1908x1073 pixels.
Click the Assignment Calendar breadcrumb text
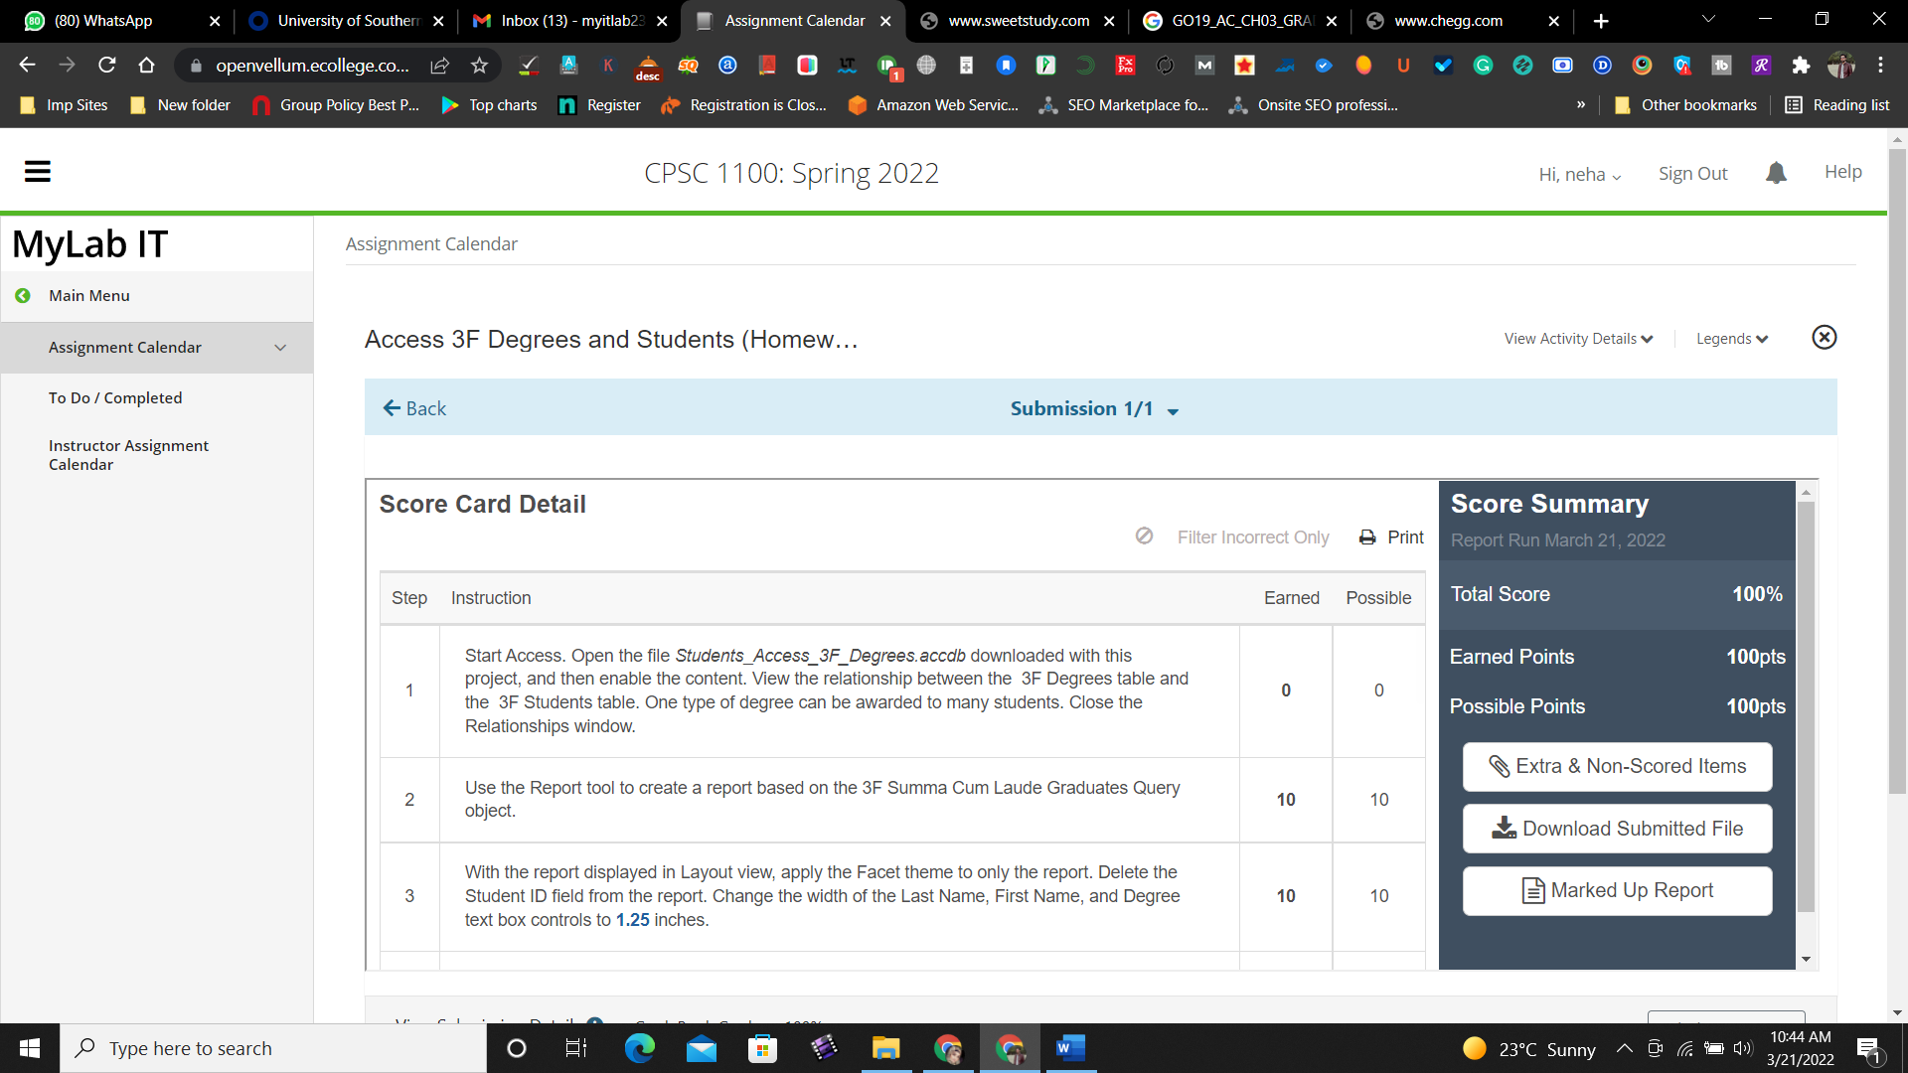(431, 244)
